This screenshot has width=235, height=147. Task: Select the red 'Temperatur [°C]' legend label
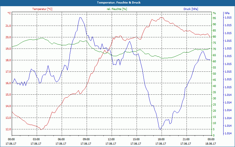click(42, 9)
